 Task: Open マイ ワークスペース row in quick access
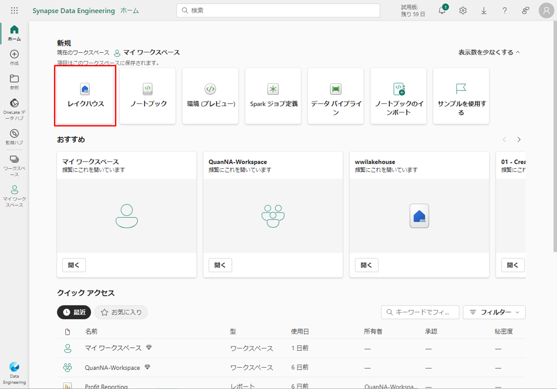coord(291,348)
